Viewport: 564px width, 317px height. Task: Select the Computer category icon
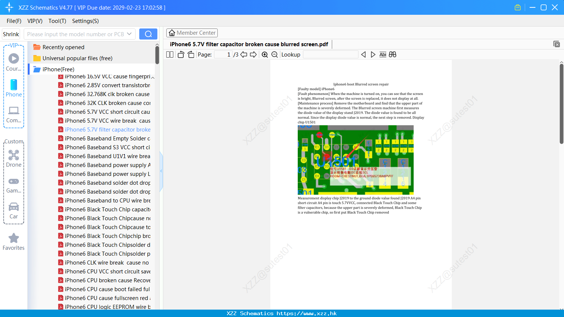tap(14, 114)
